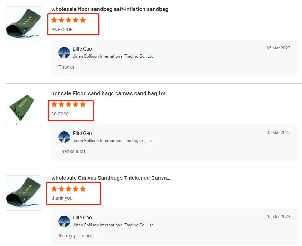Click the Ellie Gao name in the 'Thanks' reply
The image size is (302, 246).
click(x=82, y=49)
